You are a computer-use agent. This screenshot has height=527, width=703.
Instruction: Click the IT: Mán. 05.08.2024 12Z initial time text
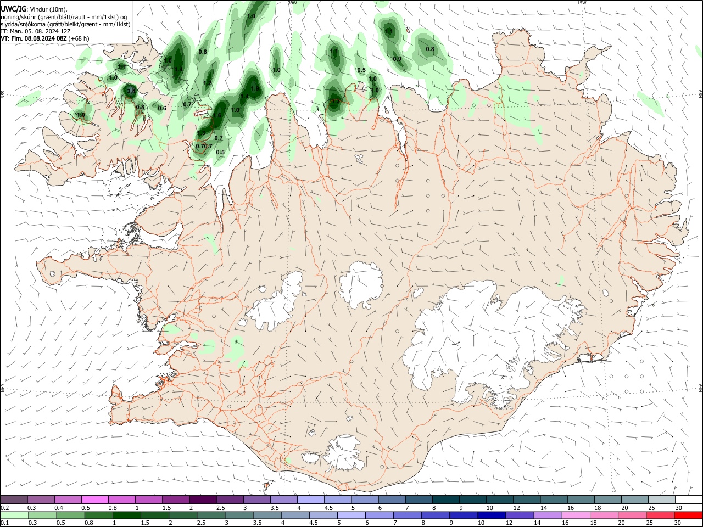click(x=36, y=31)
